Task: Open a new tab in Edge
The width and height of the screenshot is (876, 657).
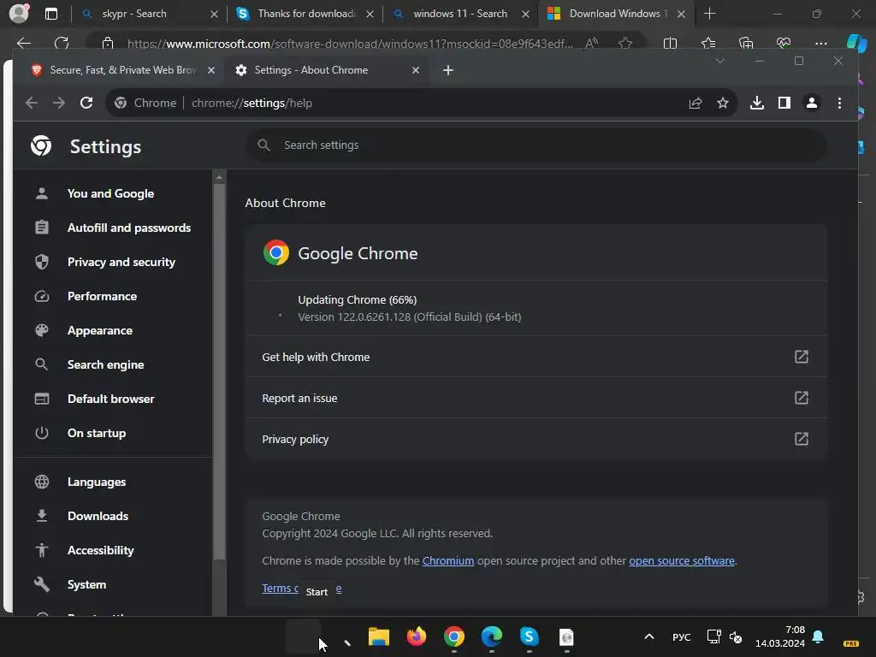Action: [709, 14]
